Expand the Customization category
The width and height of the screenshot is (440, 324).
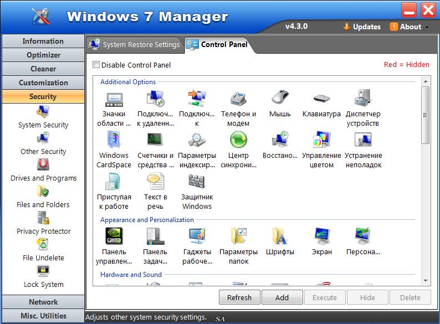click(x=43, y=83)
